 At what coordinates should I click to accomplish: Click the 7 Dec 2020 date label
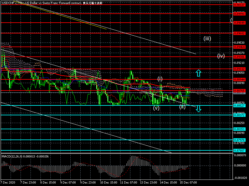pyautogui.click(x=8, y=183)
